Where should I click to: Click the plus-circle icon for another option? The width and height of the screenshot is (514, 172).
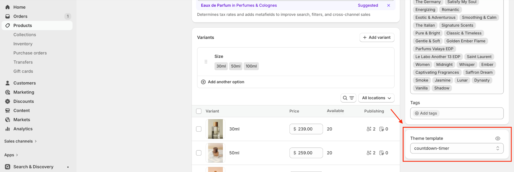(203, 82)
